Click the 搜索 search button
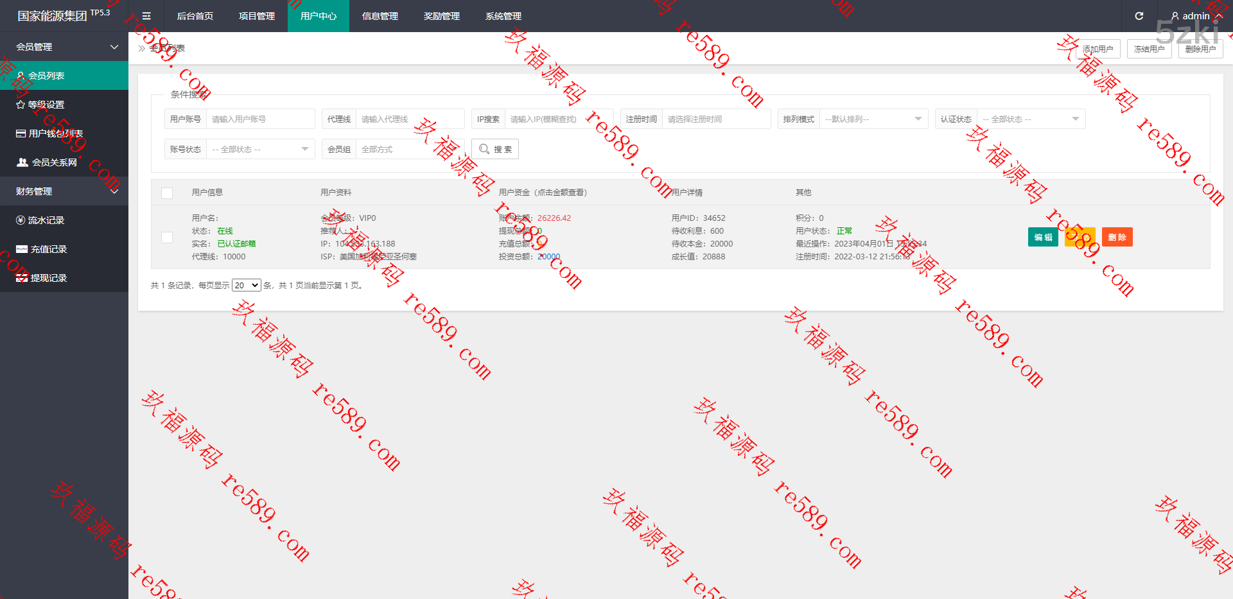1233x599 pixels. 495,150
